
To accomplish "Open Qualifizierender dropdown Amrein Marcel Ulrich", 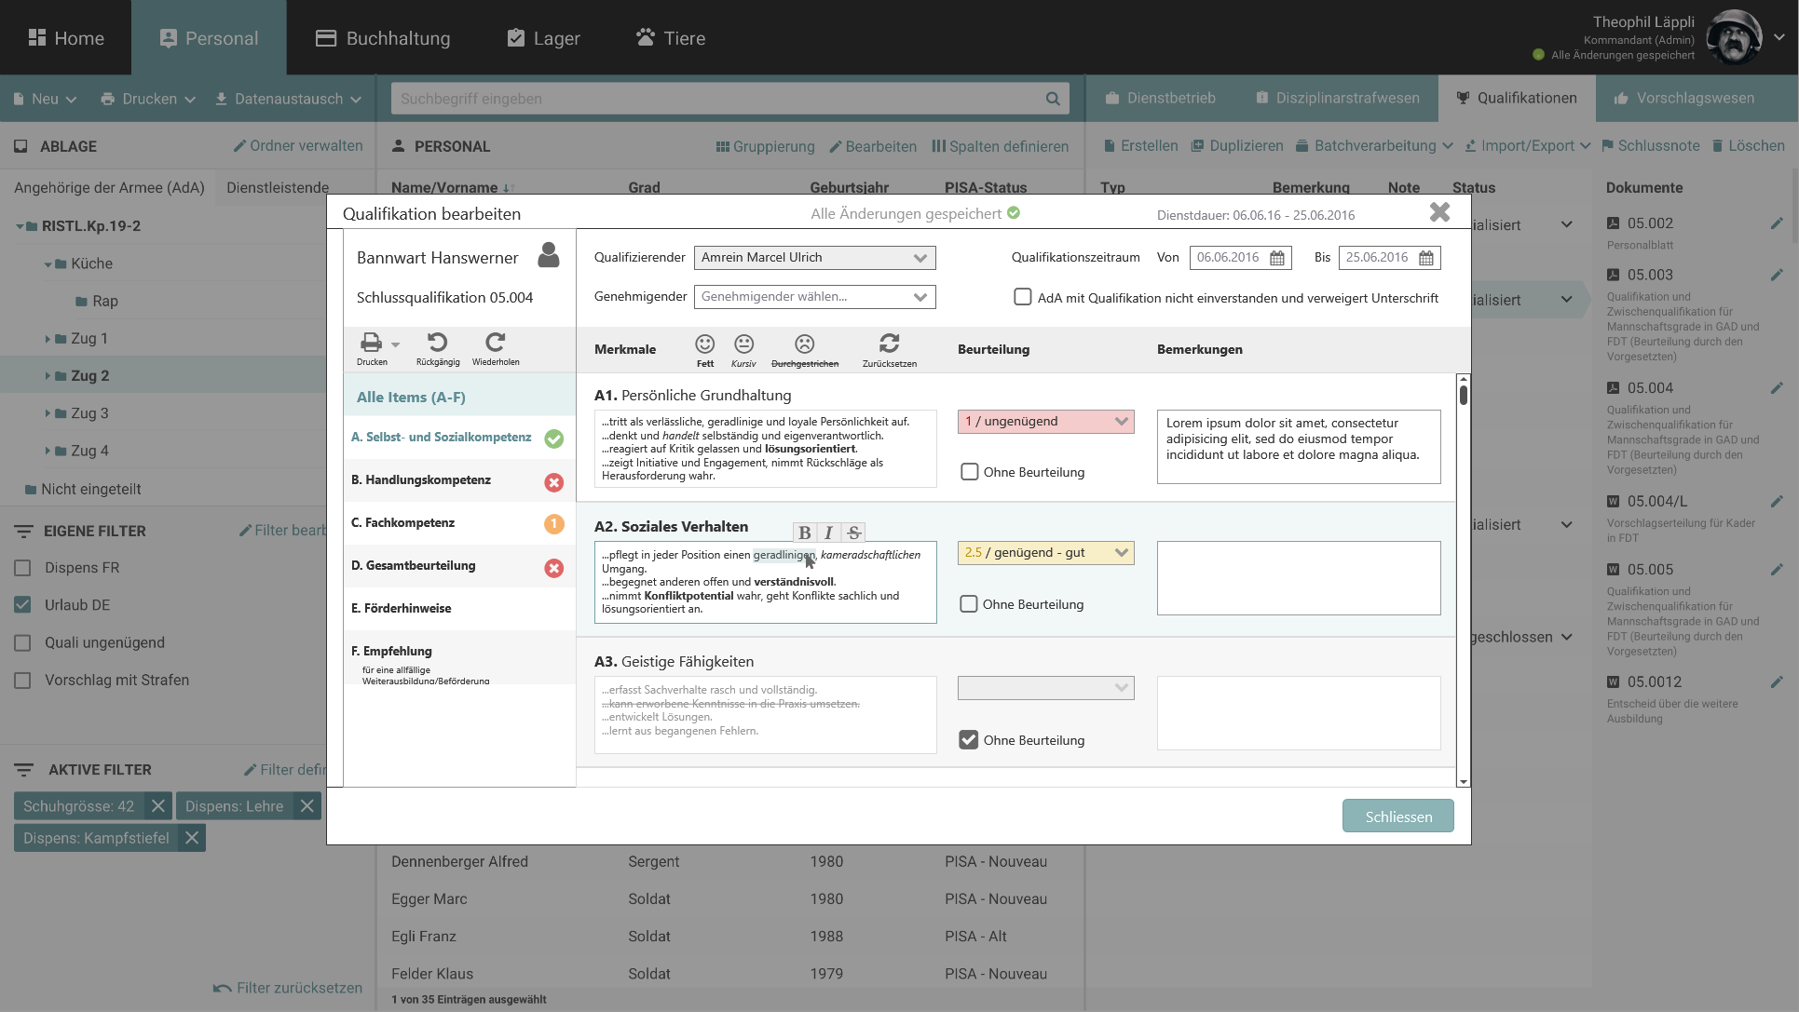I will (x=814, y=258).
